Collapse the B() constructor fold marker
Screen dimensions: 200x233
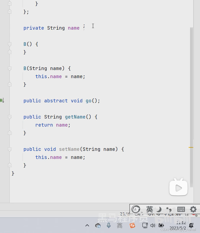[10, 44]
